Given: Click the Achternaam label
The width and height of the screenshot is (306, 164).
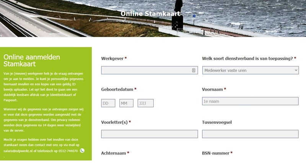Looking at the screenshot, I should (113, 153).
